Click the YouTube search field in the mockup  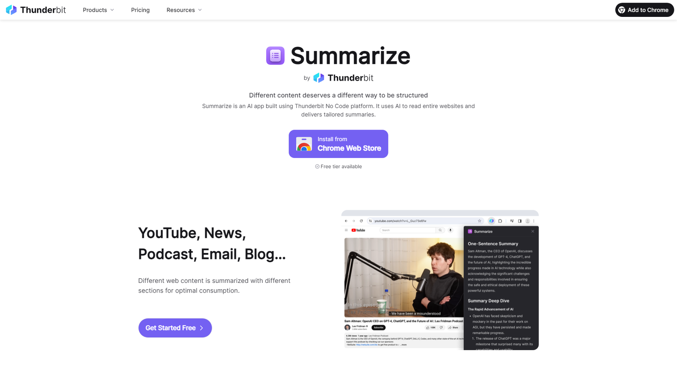(x=408, y=230)
